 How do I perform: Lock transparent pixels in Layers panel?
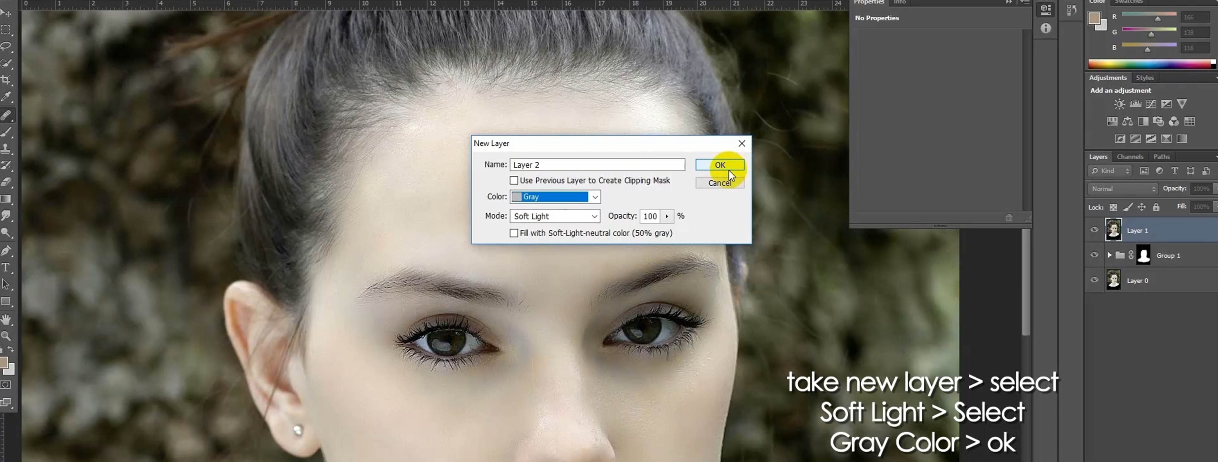pos(1114,207)
